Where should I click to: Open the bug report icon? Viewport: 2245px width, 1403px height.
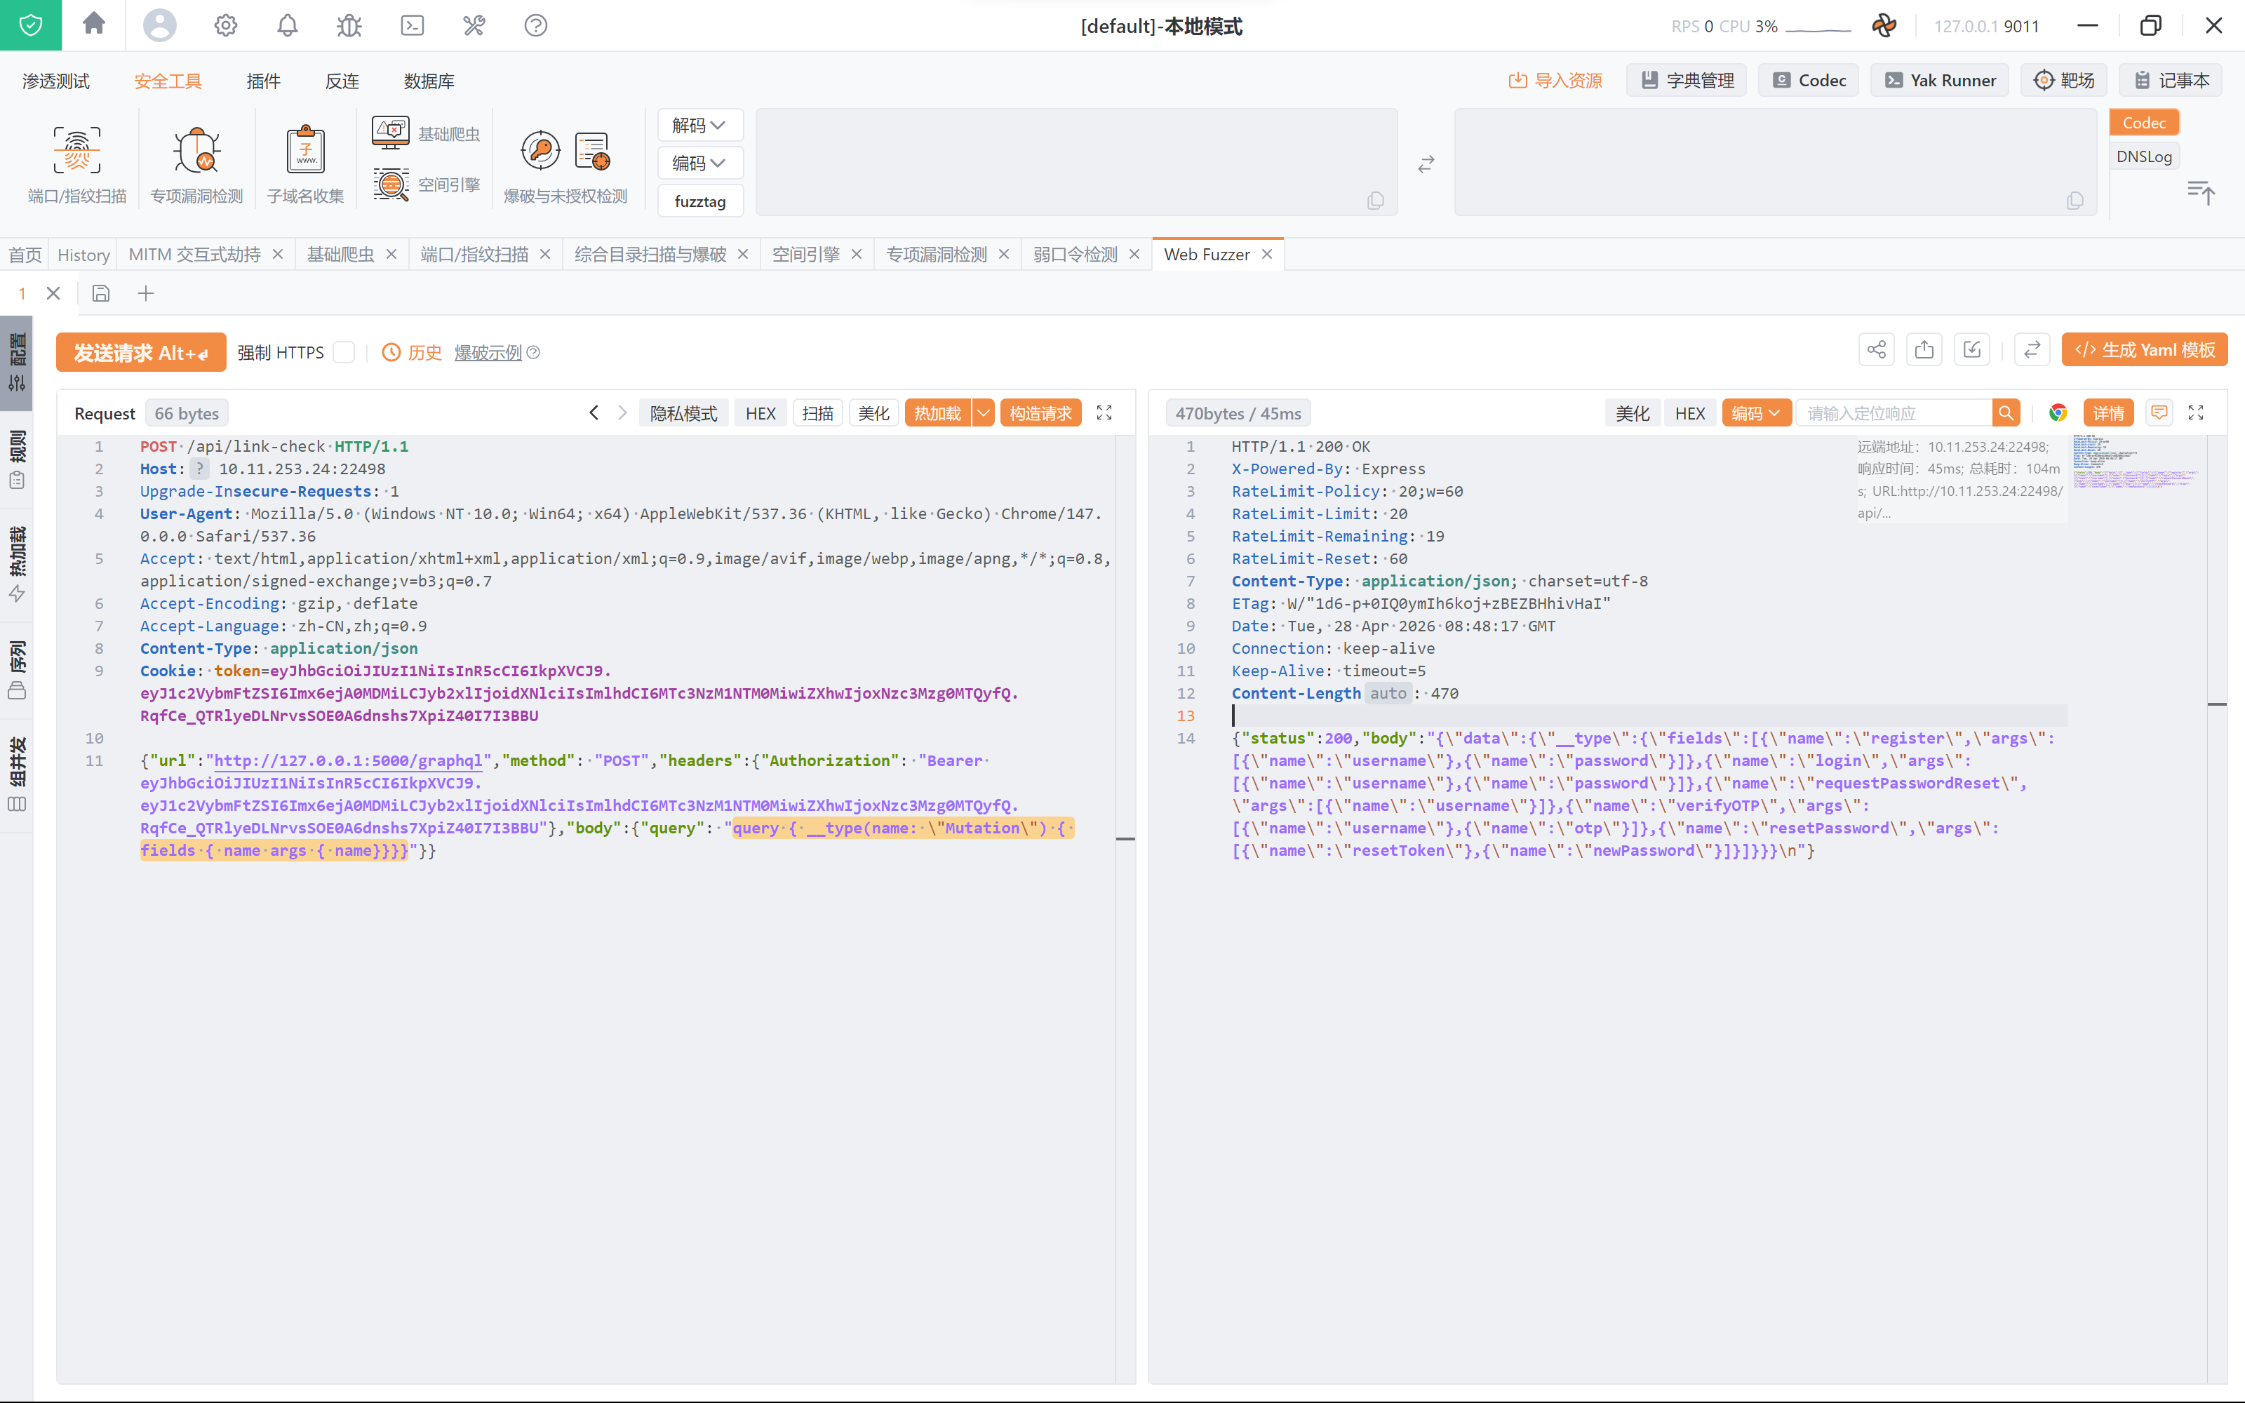(x=349, y=25)
